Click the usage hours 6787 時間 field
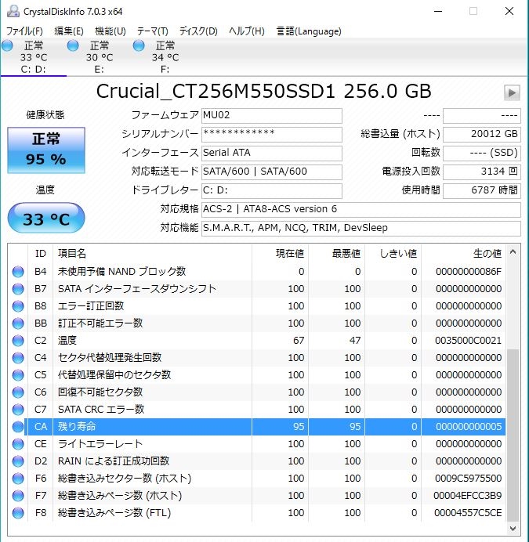Image resolution: width=529 pixels, height=542 pixels. point(482,191)
